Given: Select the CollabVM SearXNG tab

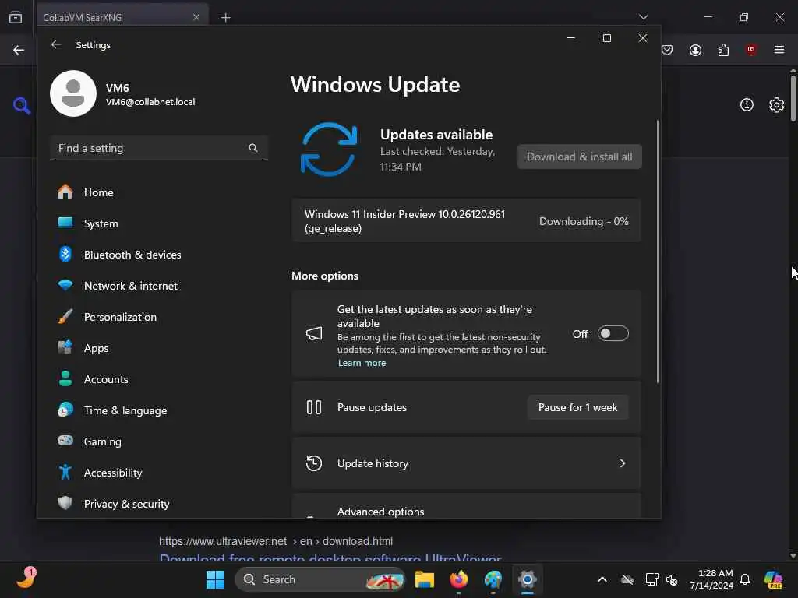Looking at the screenshot, I should click(x=122, y=17).
